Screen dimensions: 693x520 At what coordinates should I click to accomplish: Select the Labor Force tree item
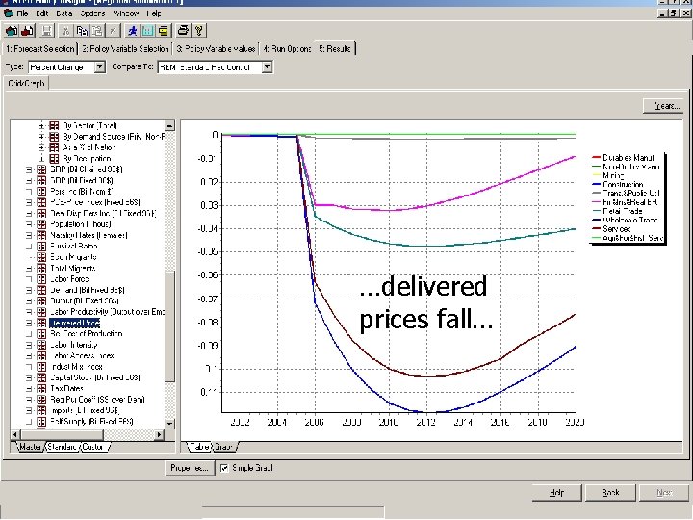point(69,279)
